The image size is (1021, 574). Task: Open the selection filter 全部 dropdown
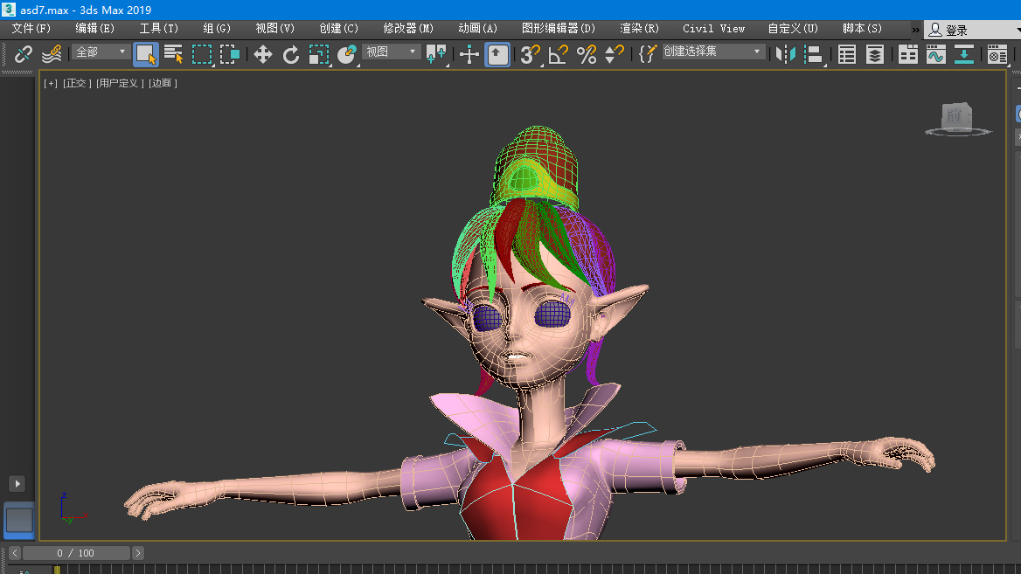pyautogui.click(x=101, y=52)
